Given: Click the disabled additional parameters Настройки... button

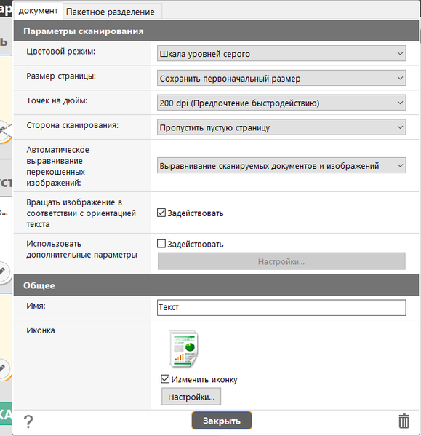Looking at the screenshot, I should [x=281, y=261].
